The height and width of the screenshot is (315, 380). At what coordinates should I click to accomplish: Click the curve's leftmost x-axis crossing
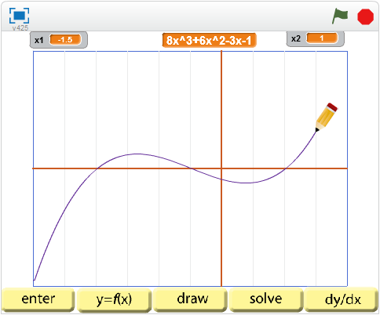pos(97,168)
